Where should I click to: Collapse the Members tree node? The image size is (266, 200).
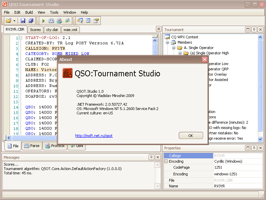[x=168, y=42]
